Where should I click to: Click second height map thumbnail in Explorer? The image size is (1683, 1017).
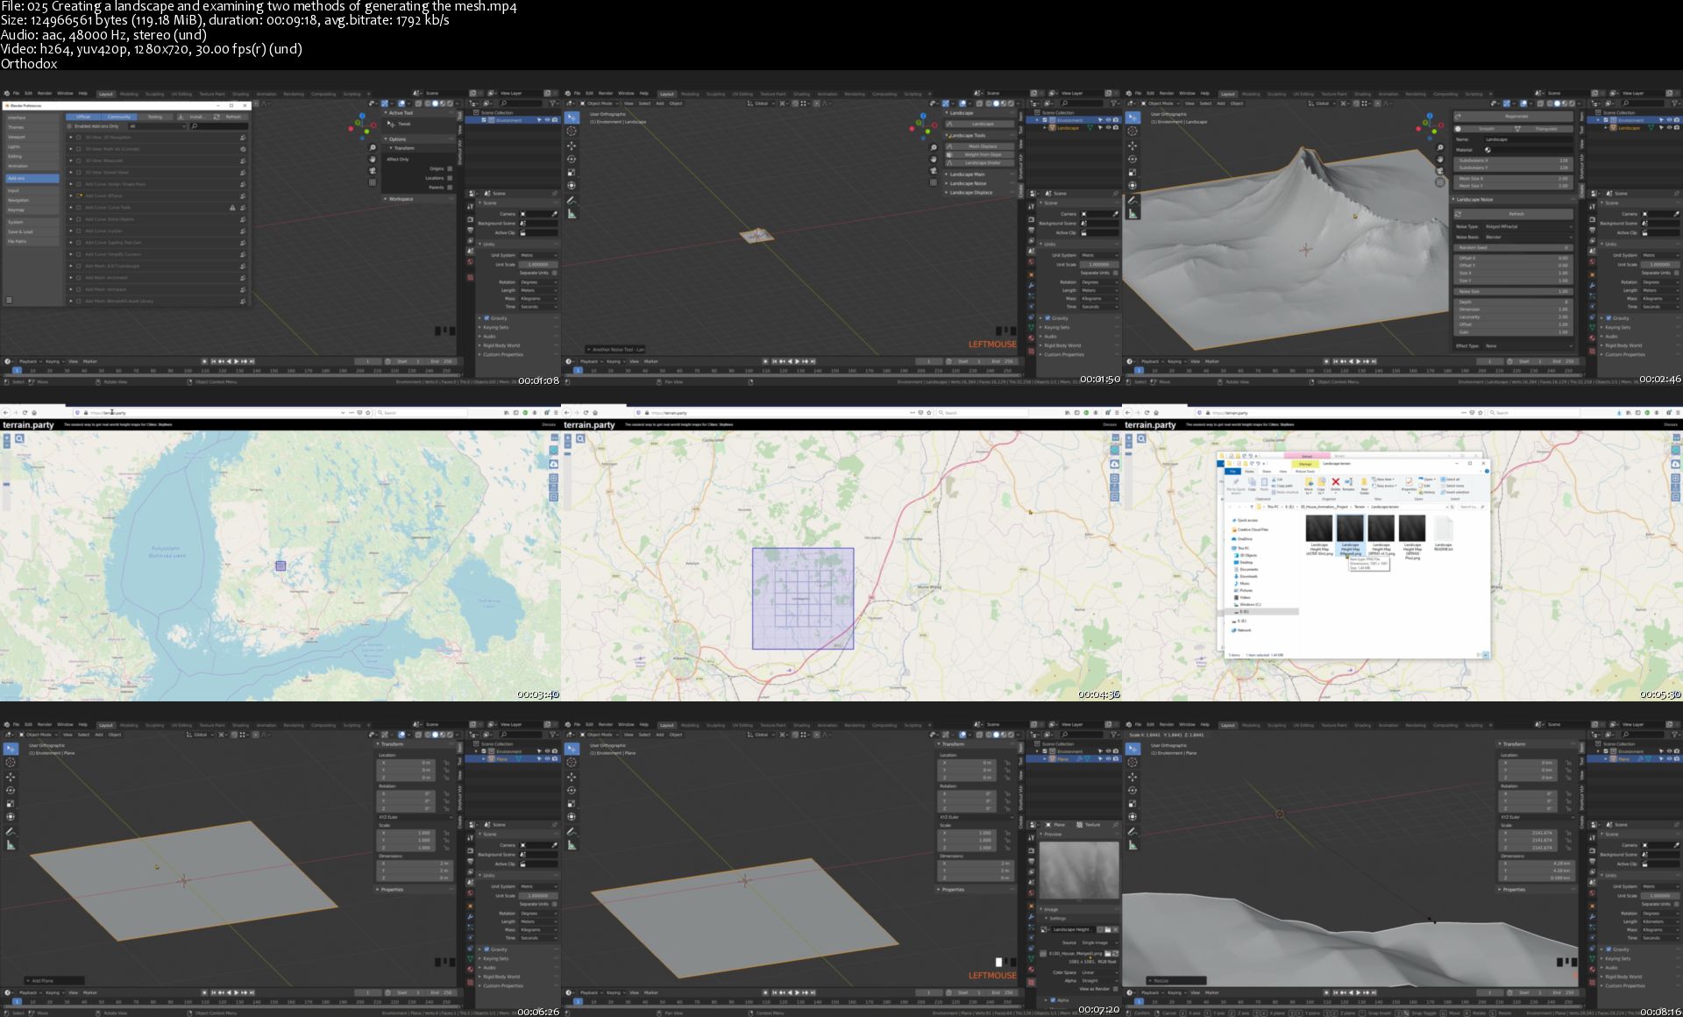(x=1350, y=528)
